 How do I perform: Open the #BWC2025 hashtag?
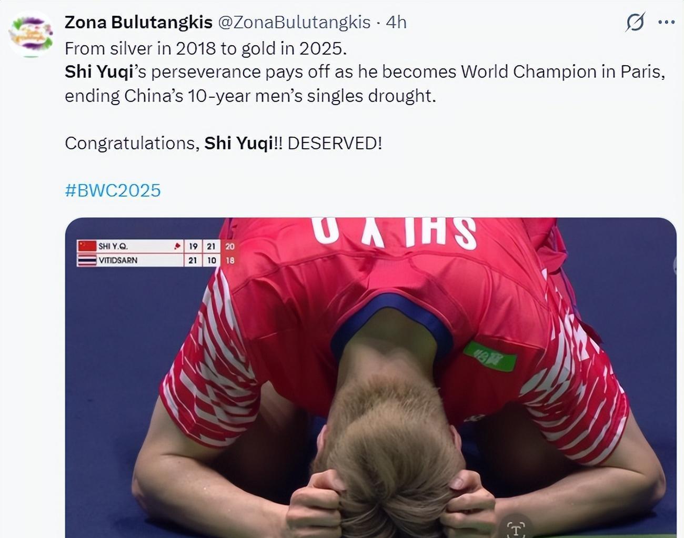113,190
